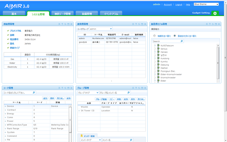Click Elster-Kromschroeder tree item
The height and width of the screenshot is (142, 227).
[171, 74]
